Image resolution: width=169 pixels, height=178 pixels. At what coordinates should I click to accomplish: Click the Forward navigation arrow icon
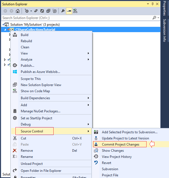(x=12, y=11)
